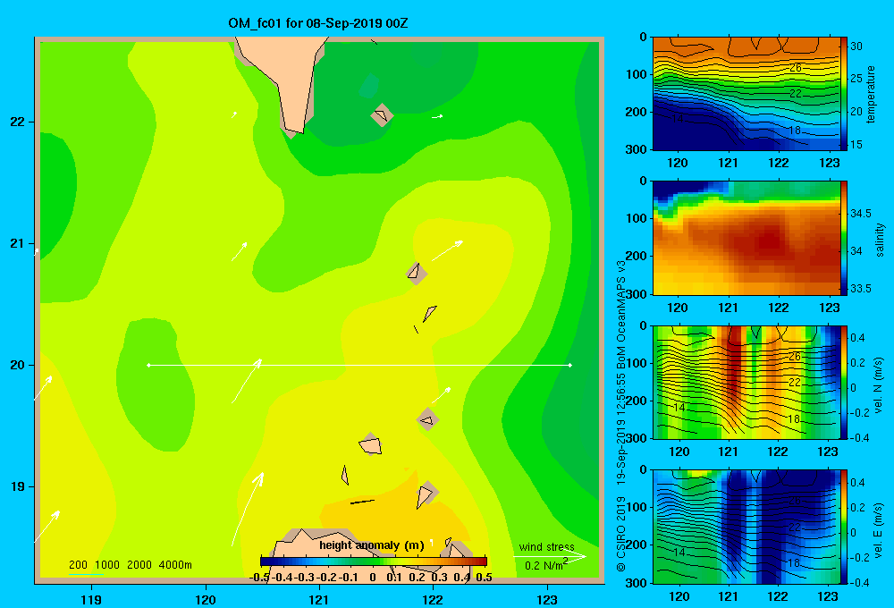Click the "34.5" tick on salinity scale
Viewport: 894px width, 608px height.
[x=861, y=214]
